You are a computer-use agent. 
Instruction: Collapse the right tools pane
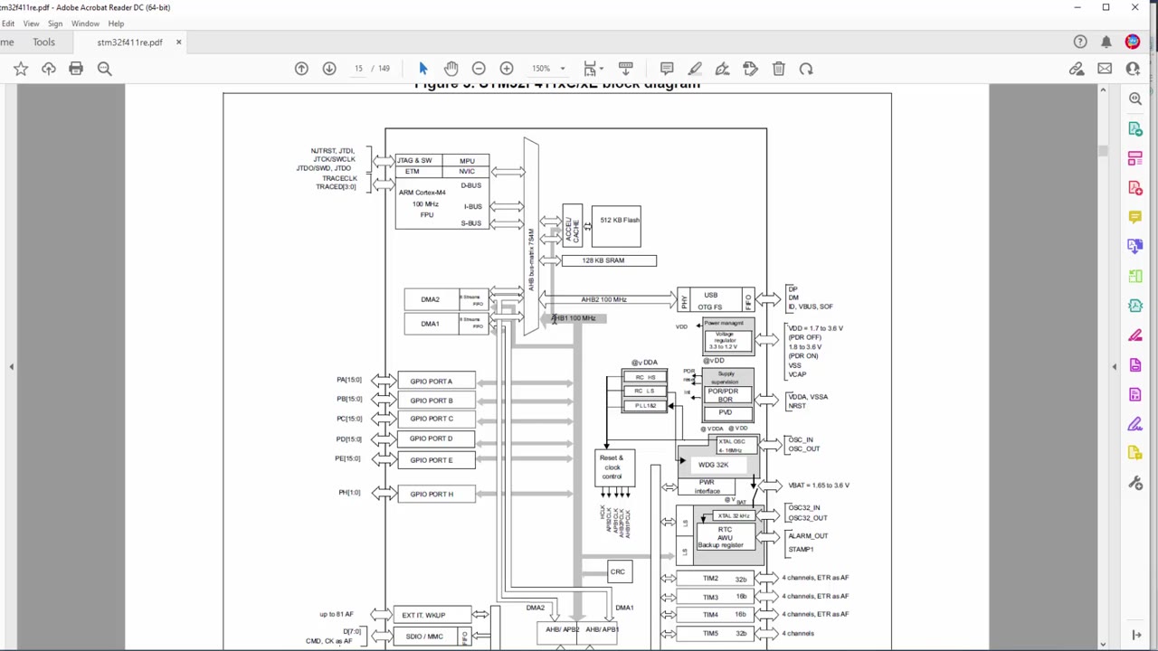click(x=1115, y=365)
